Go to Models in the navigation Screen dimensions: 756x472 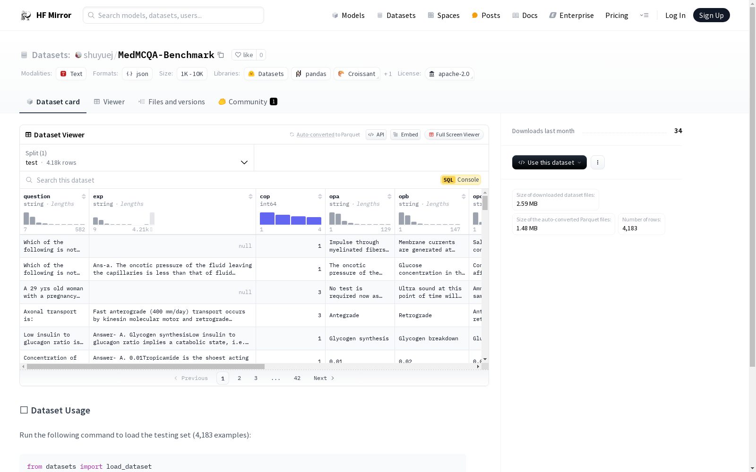(x=348, y=16)
